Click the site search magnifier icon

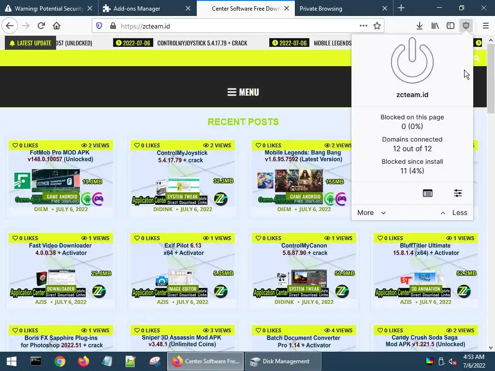[x=476, y=58]
